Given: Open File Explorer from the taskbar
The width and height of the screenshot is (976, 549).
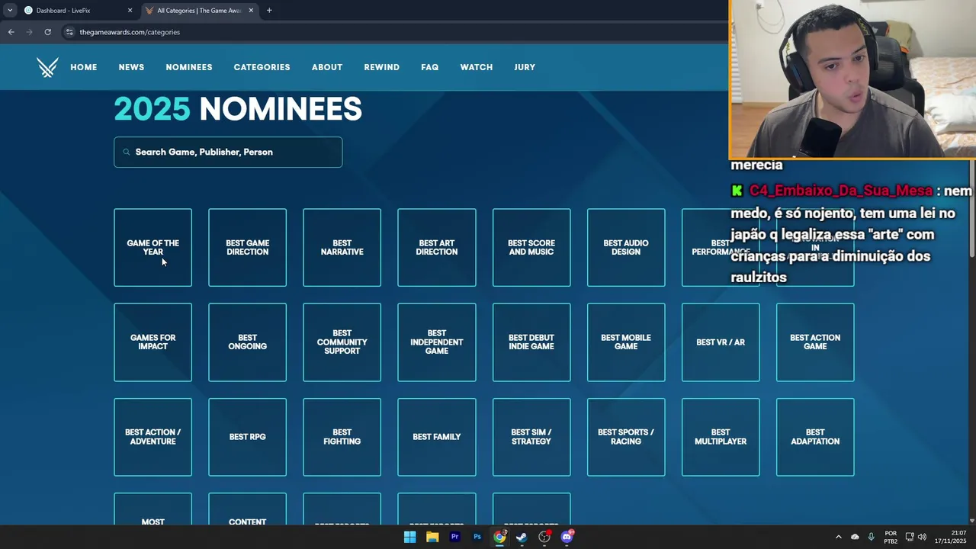Looking at the screenshot, I should click(432, 537).
